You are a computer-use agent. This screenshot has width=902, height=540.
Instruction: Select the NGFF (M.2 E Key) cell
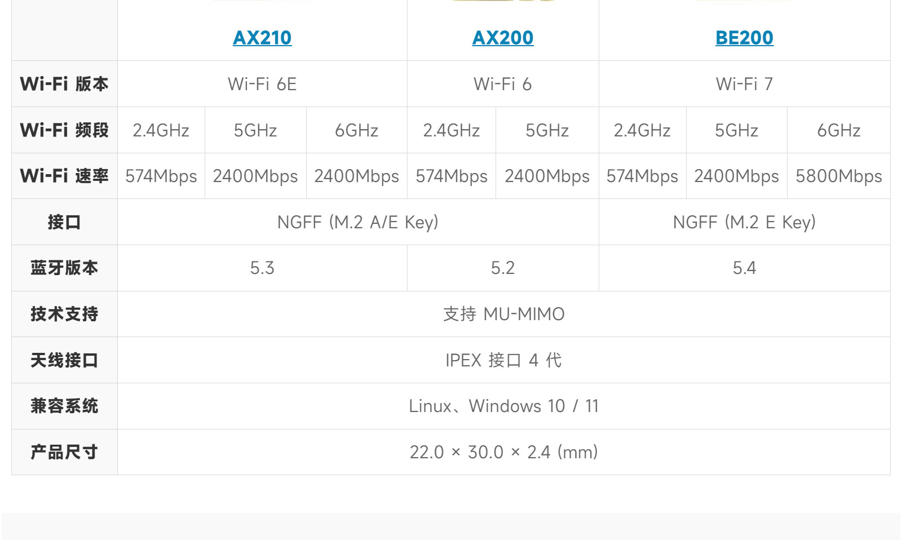coord(744,222)
